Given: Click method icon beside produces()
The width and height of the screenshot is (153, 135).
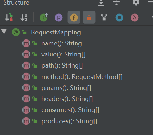Looking at the screenshot, I should point(26,121).
